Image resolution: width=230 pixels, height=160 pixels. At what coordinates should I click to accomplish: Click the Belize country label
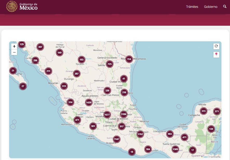click(214, 142)
